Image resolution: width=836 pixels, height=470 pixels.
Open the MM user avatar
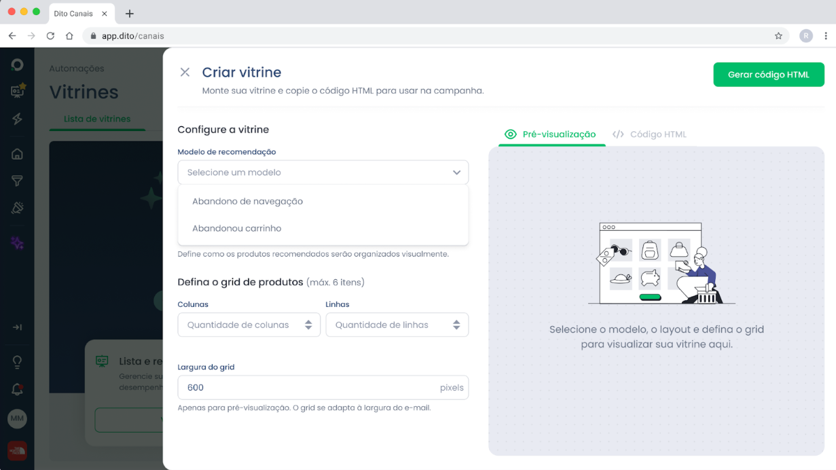17,418
